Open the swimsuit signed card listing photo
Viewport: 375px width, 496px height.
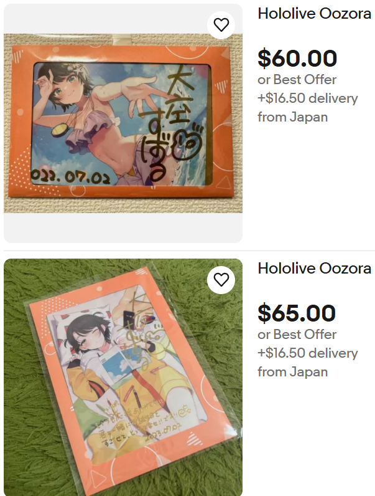pos(123,123)
